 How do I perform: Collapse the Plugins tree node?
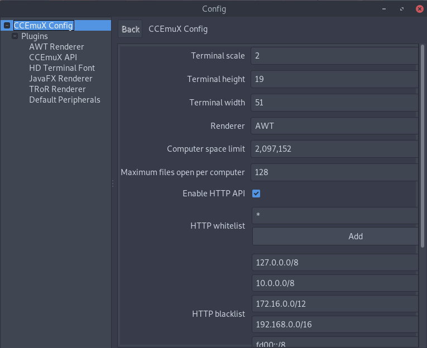15,36
